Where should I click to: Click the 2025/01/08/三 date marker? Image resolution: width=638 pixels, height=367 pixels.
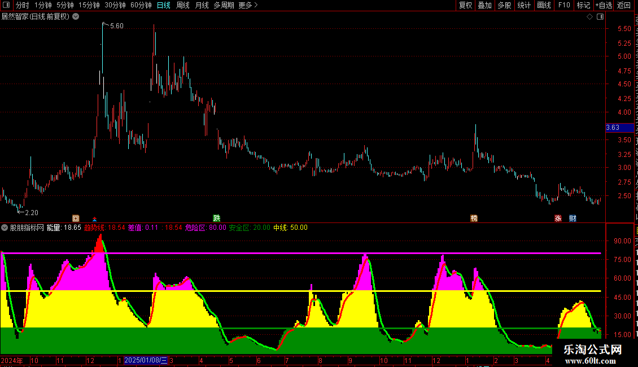[146, 360]
